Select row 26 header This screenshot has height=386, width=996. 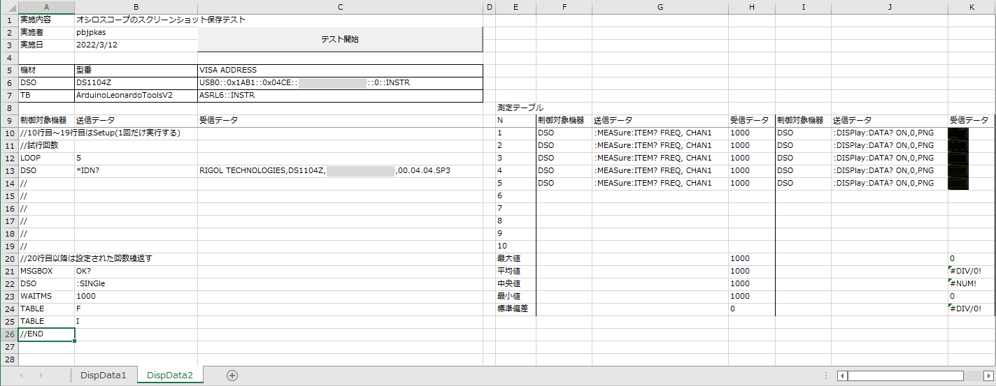coord(9,334)
